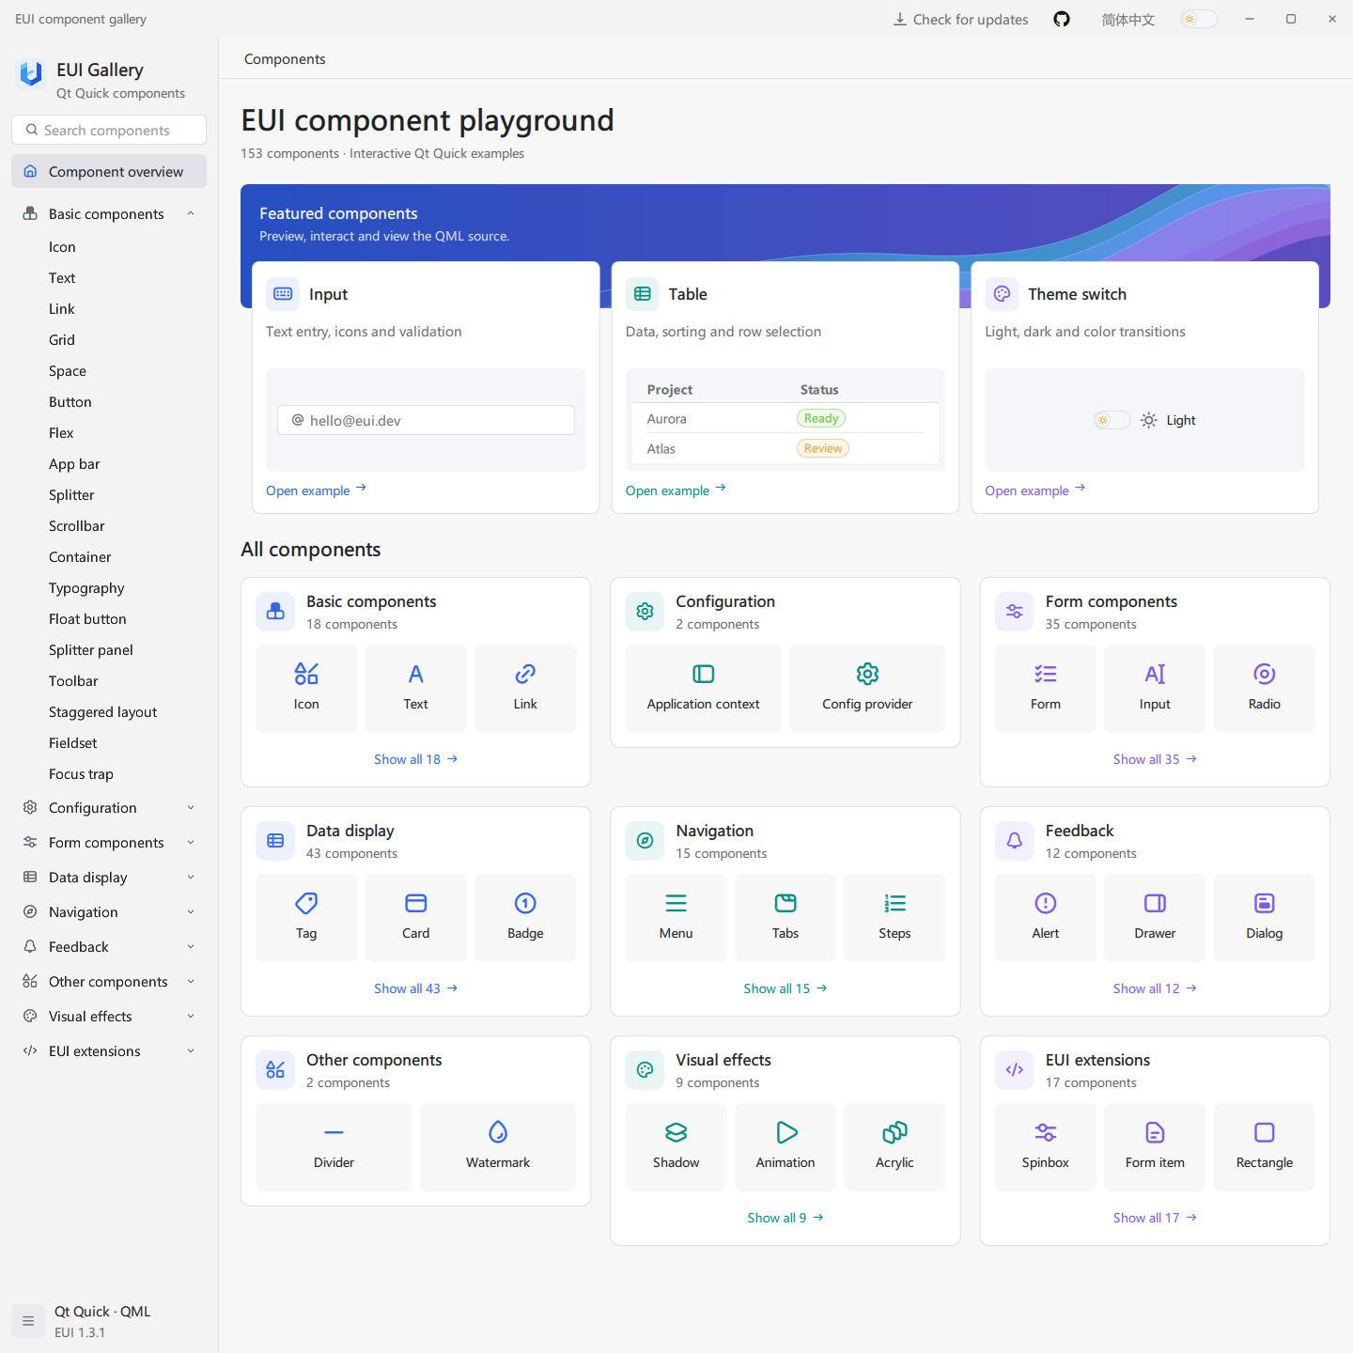The width and height of the screenshot is (1353, 1353).
Task: Open the Animation effect tile
Action: click(785, 1147)
